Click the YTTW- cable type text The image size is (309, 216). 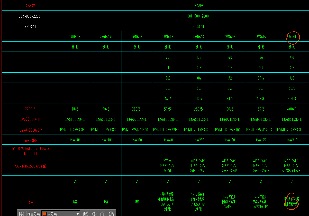point(168,161)
